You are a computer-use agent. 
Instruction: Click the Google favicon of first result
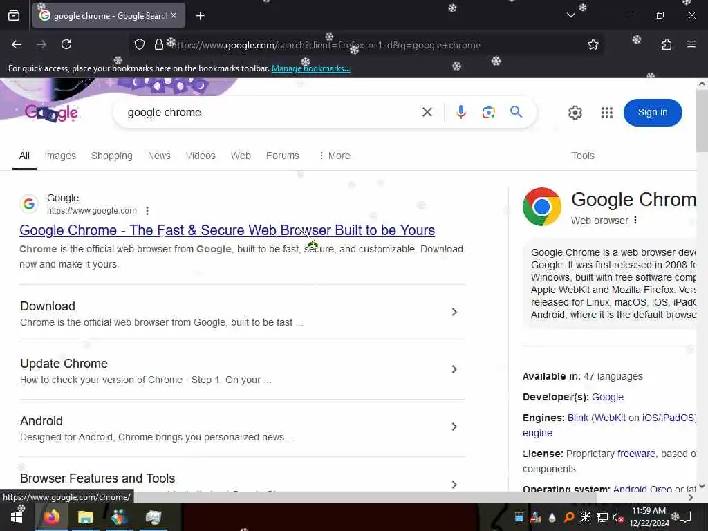pyautogui.click(x=29, y=204)
